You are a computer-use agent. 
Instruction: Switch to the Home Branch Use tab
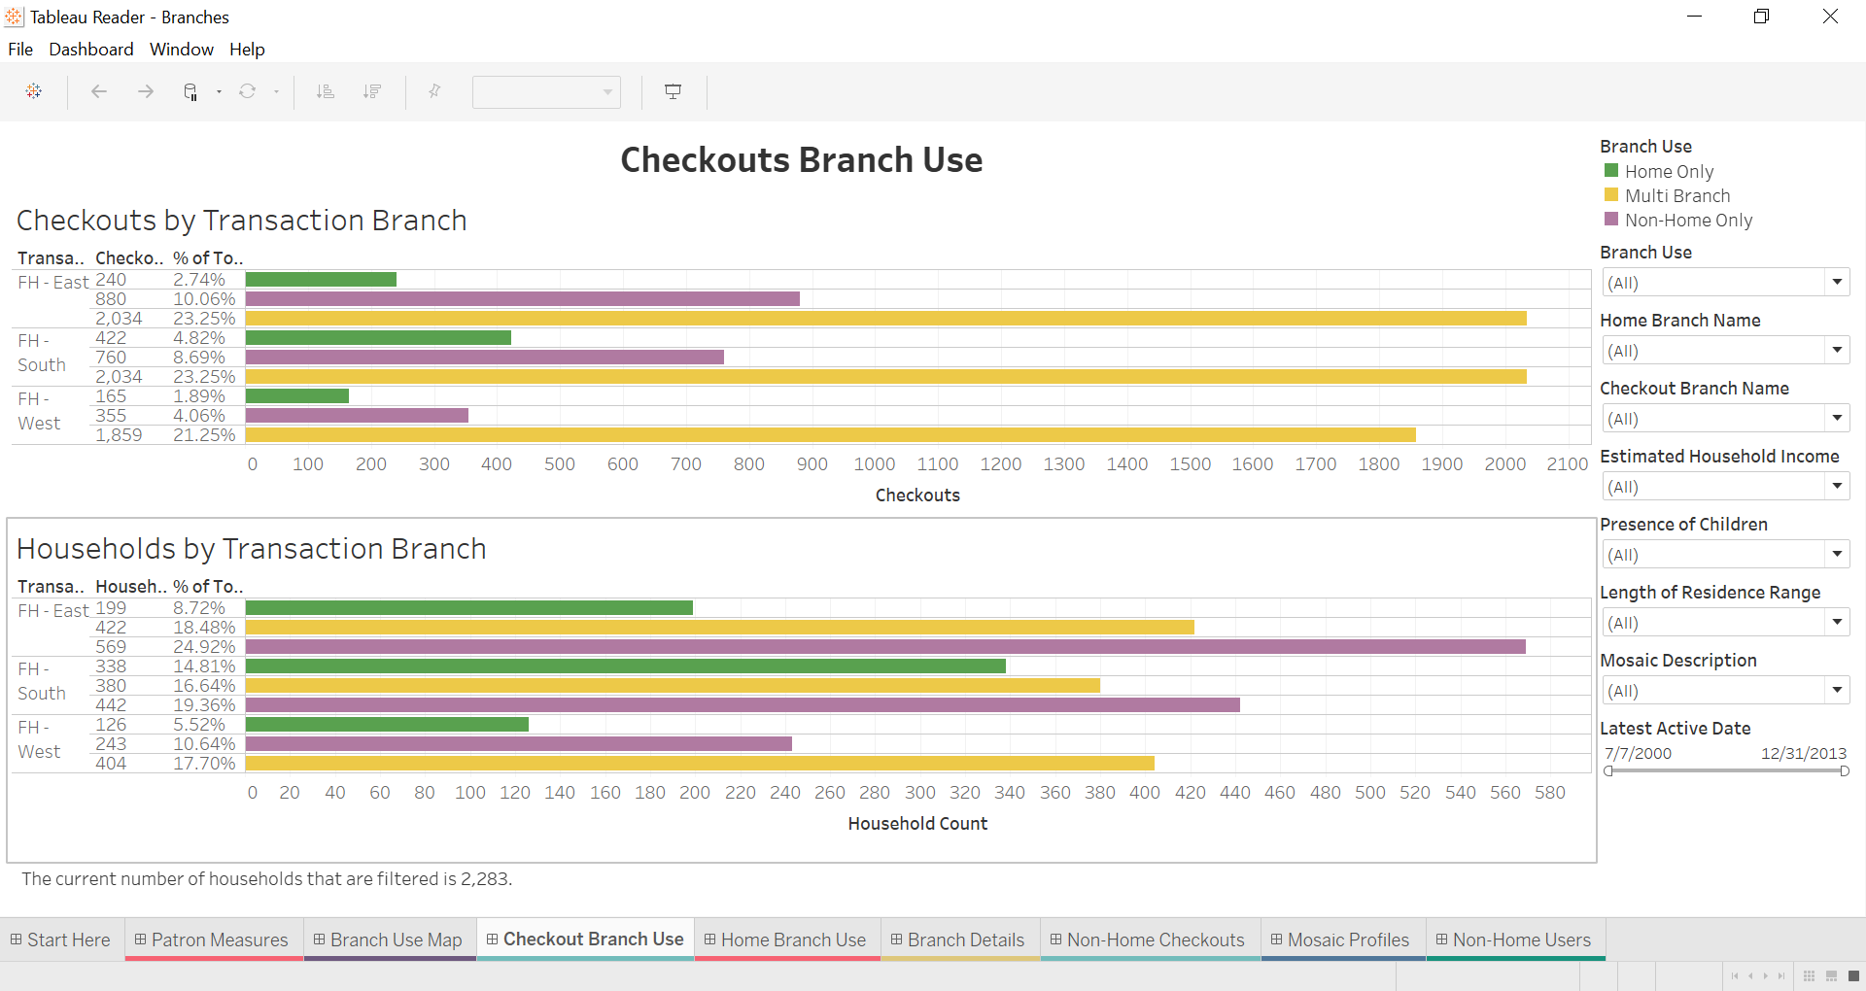tap(786, 940)
